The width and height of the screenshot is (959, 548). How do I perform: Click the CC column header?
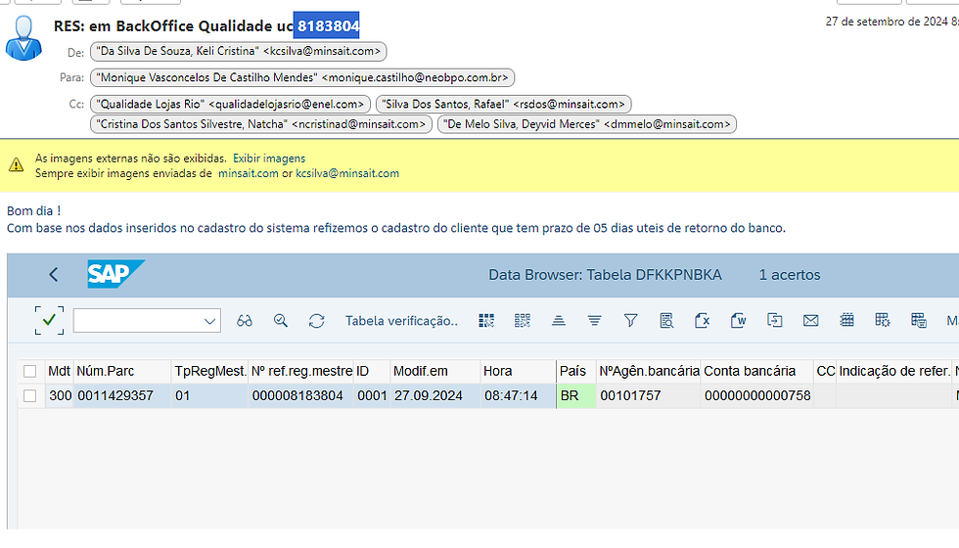[825, 371]
